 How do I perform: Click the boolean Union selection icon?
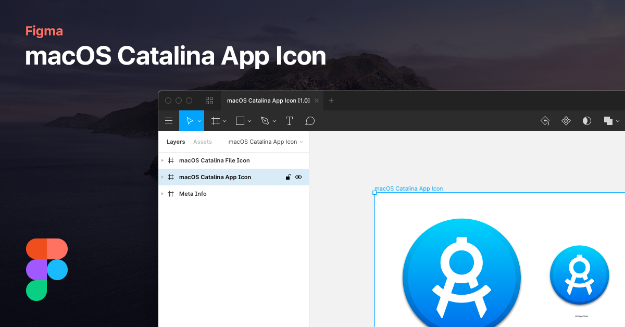point(608,121)
